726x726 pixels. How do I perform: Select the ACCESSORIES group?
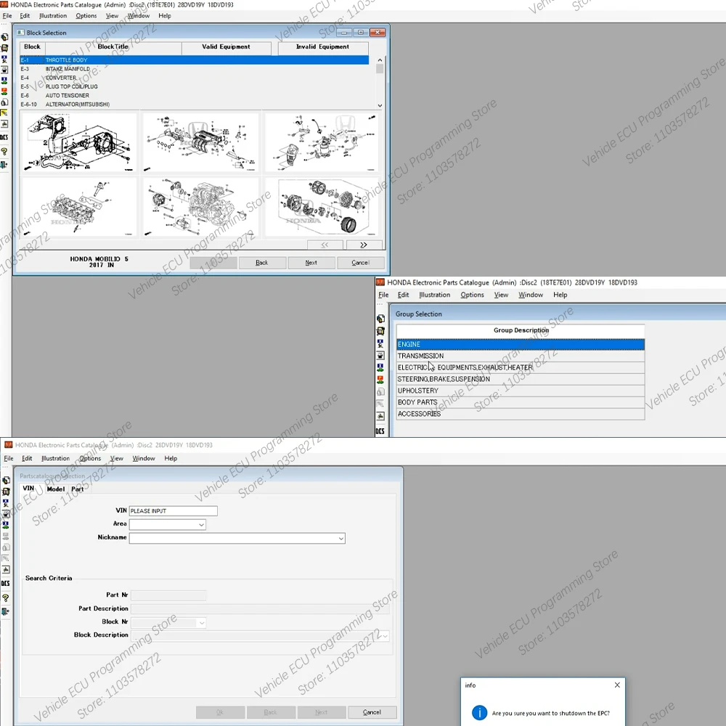pyautogui.click(x=521, y=414)
